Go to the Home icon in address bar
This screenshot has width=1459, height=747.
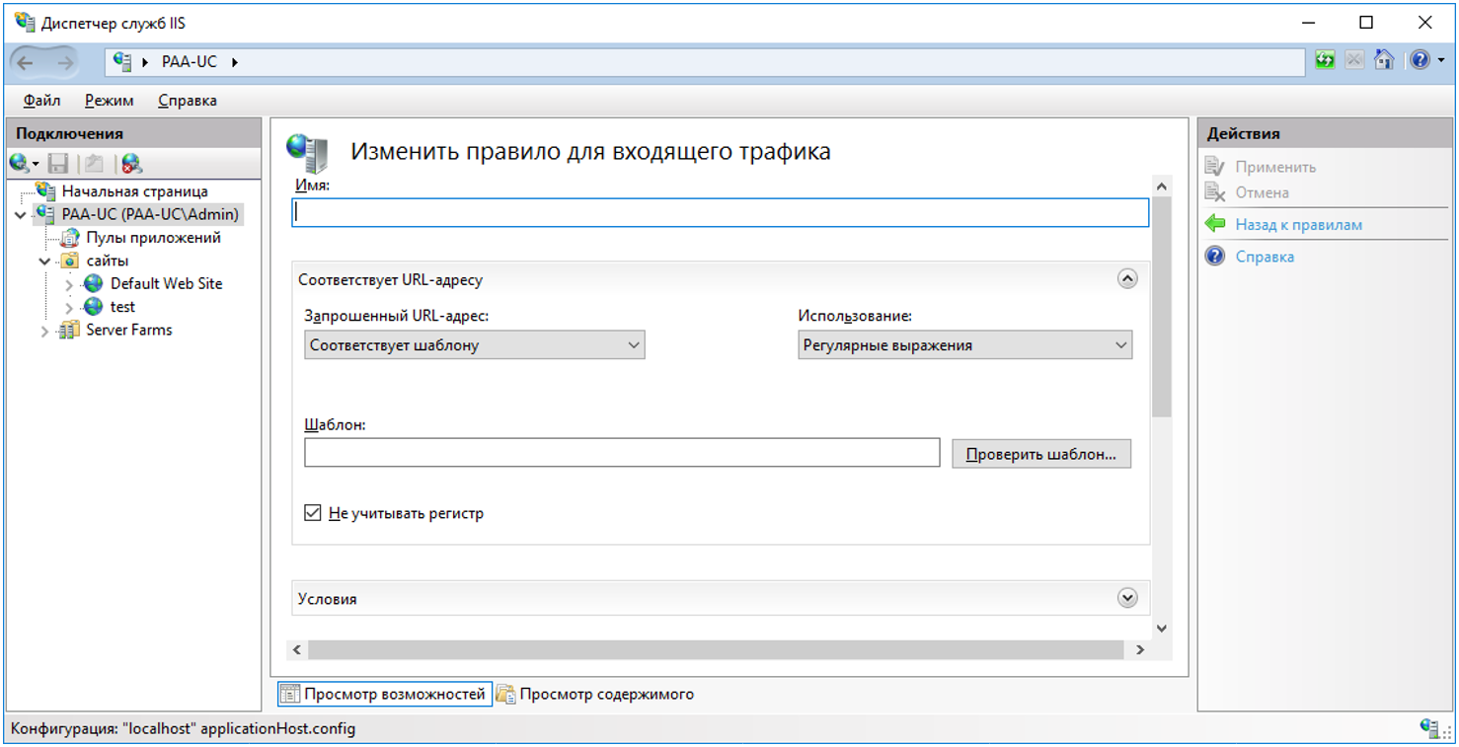click(x=1384, y=60)
